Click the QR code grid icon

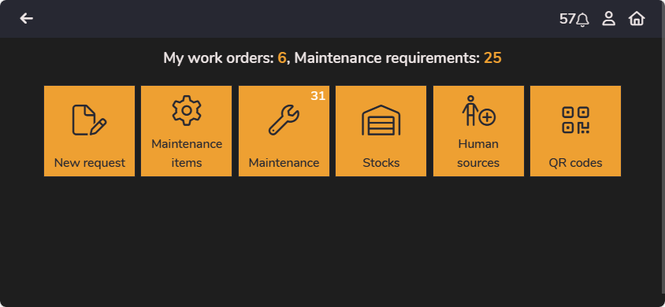coord(575,120)
